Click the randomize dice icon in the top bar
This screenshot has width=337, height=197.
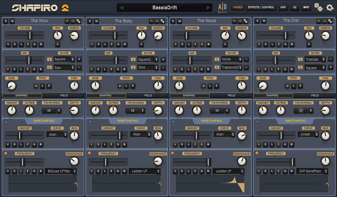pyautogui.click(x=318, y=7)
